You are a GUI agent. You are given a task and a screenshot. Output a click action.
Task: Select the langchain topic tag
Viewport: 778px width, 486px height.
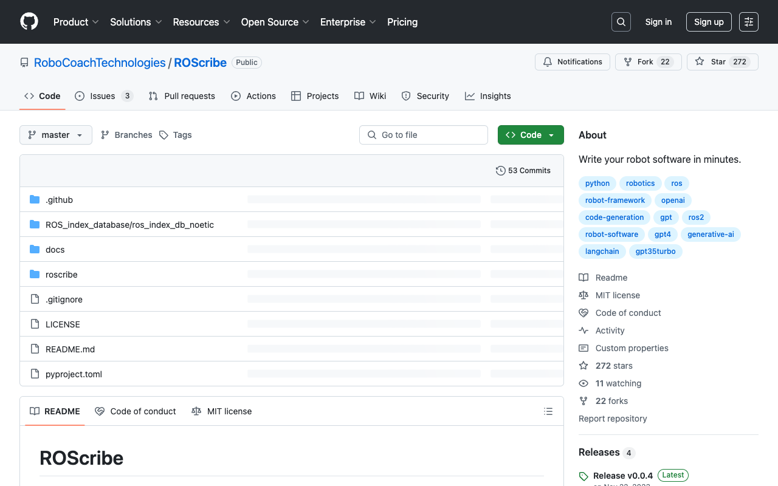(602, 252)
